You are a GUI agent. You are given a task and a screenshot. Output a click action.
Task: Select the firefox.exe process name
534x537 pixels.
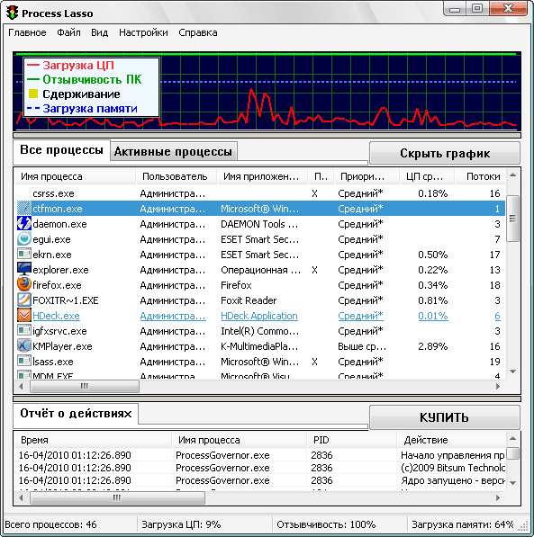point(57,285)
